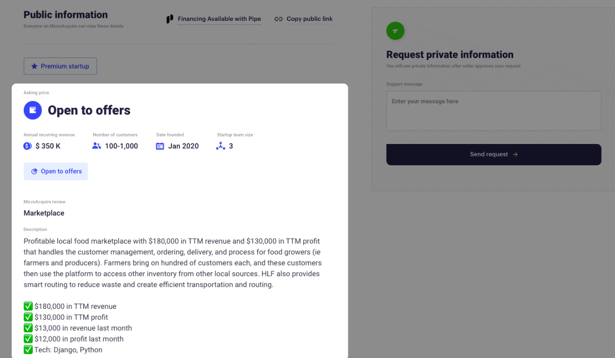Click the blue wallet asking price icon
This screenshot has height=358, width=615.
coord(33,110)
